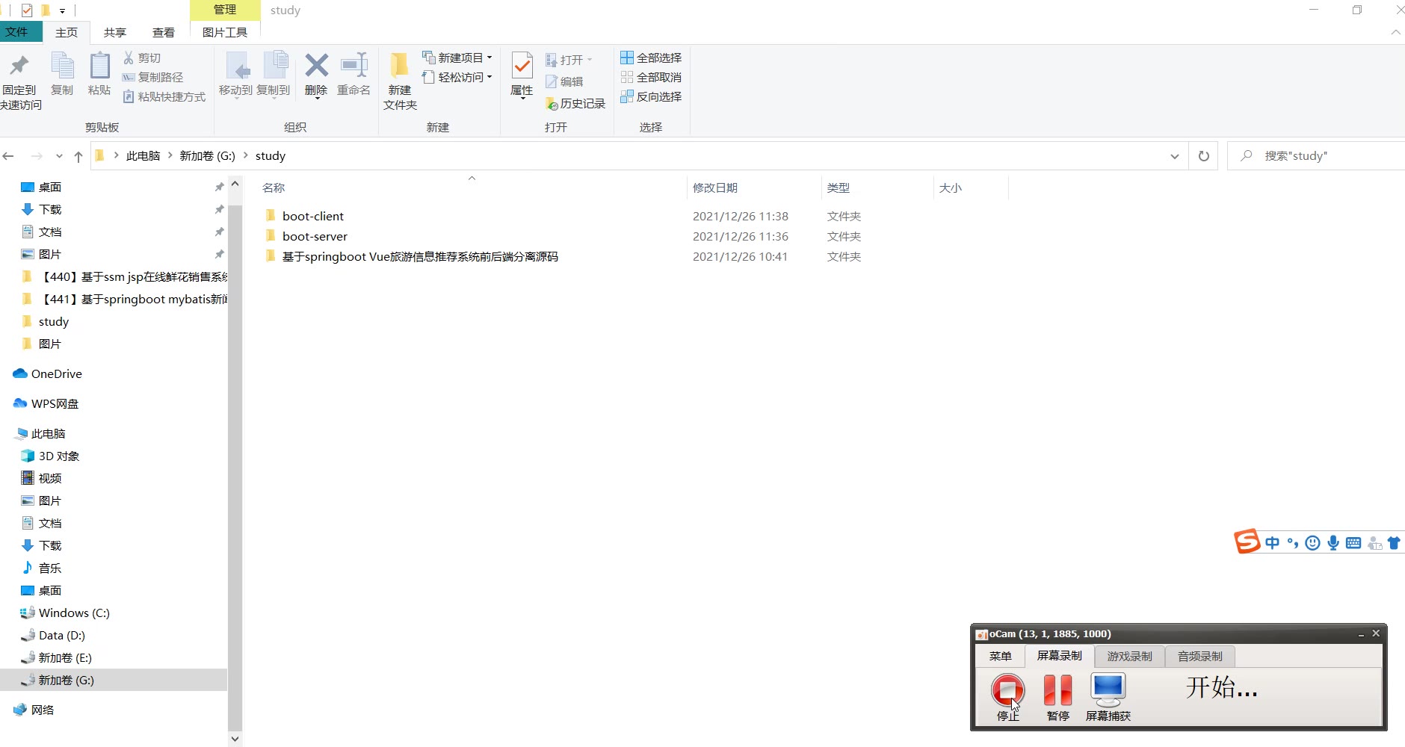1405x747 pixels.
Task: Open Quick Access Toolbar customize arrow
Action: pyautogui.click(x=62, y=10)
